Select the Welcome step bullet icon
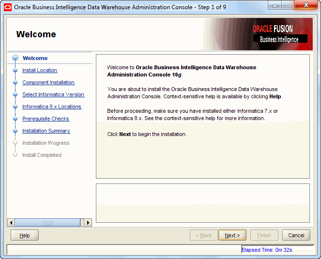Viewport: 321px width, 259px height. click(15, 58)
